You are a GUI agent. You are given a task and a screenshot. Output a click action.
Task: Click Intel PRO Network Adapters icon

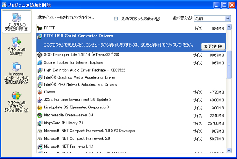pyautogui.click(x=39, y=85)
